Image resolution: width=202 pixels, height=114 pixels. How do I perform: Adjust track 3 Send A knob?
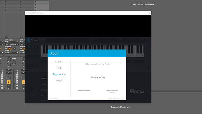(x=9, y=60)
